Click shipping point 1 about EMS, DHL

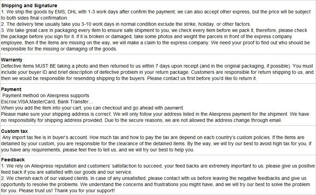point(155,15)
